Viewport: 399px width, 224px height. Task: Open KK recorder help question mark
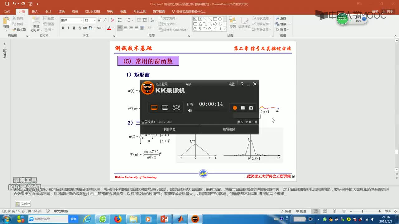(x=242, y=84)
